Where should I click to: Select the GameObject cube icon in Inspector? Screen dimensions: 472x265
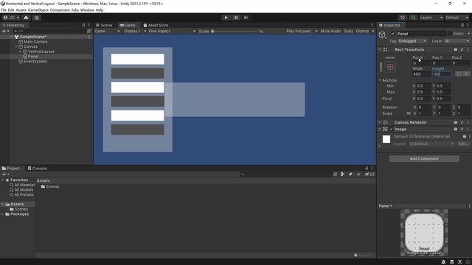pos(382,35)
